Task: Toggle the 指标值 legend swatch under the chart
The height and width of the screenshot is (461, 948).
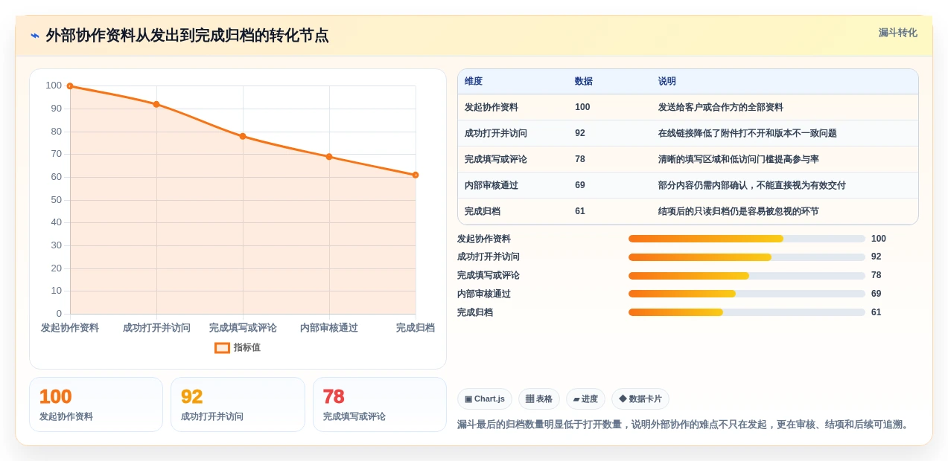Action: [222, 347]
